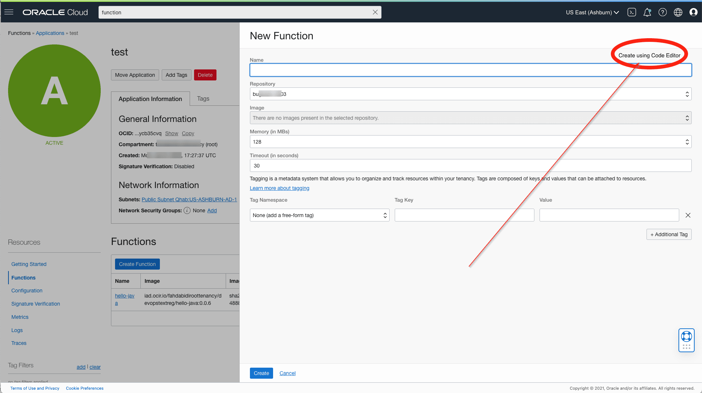This screenshot has width=702, height=393.
Task: Open the language globe icon
Action: (678, 12)
